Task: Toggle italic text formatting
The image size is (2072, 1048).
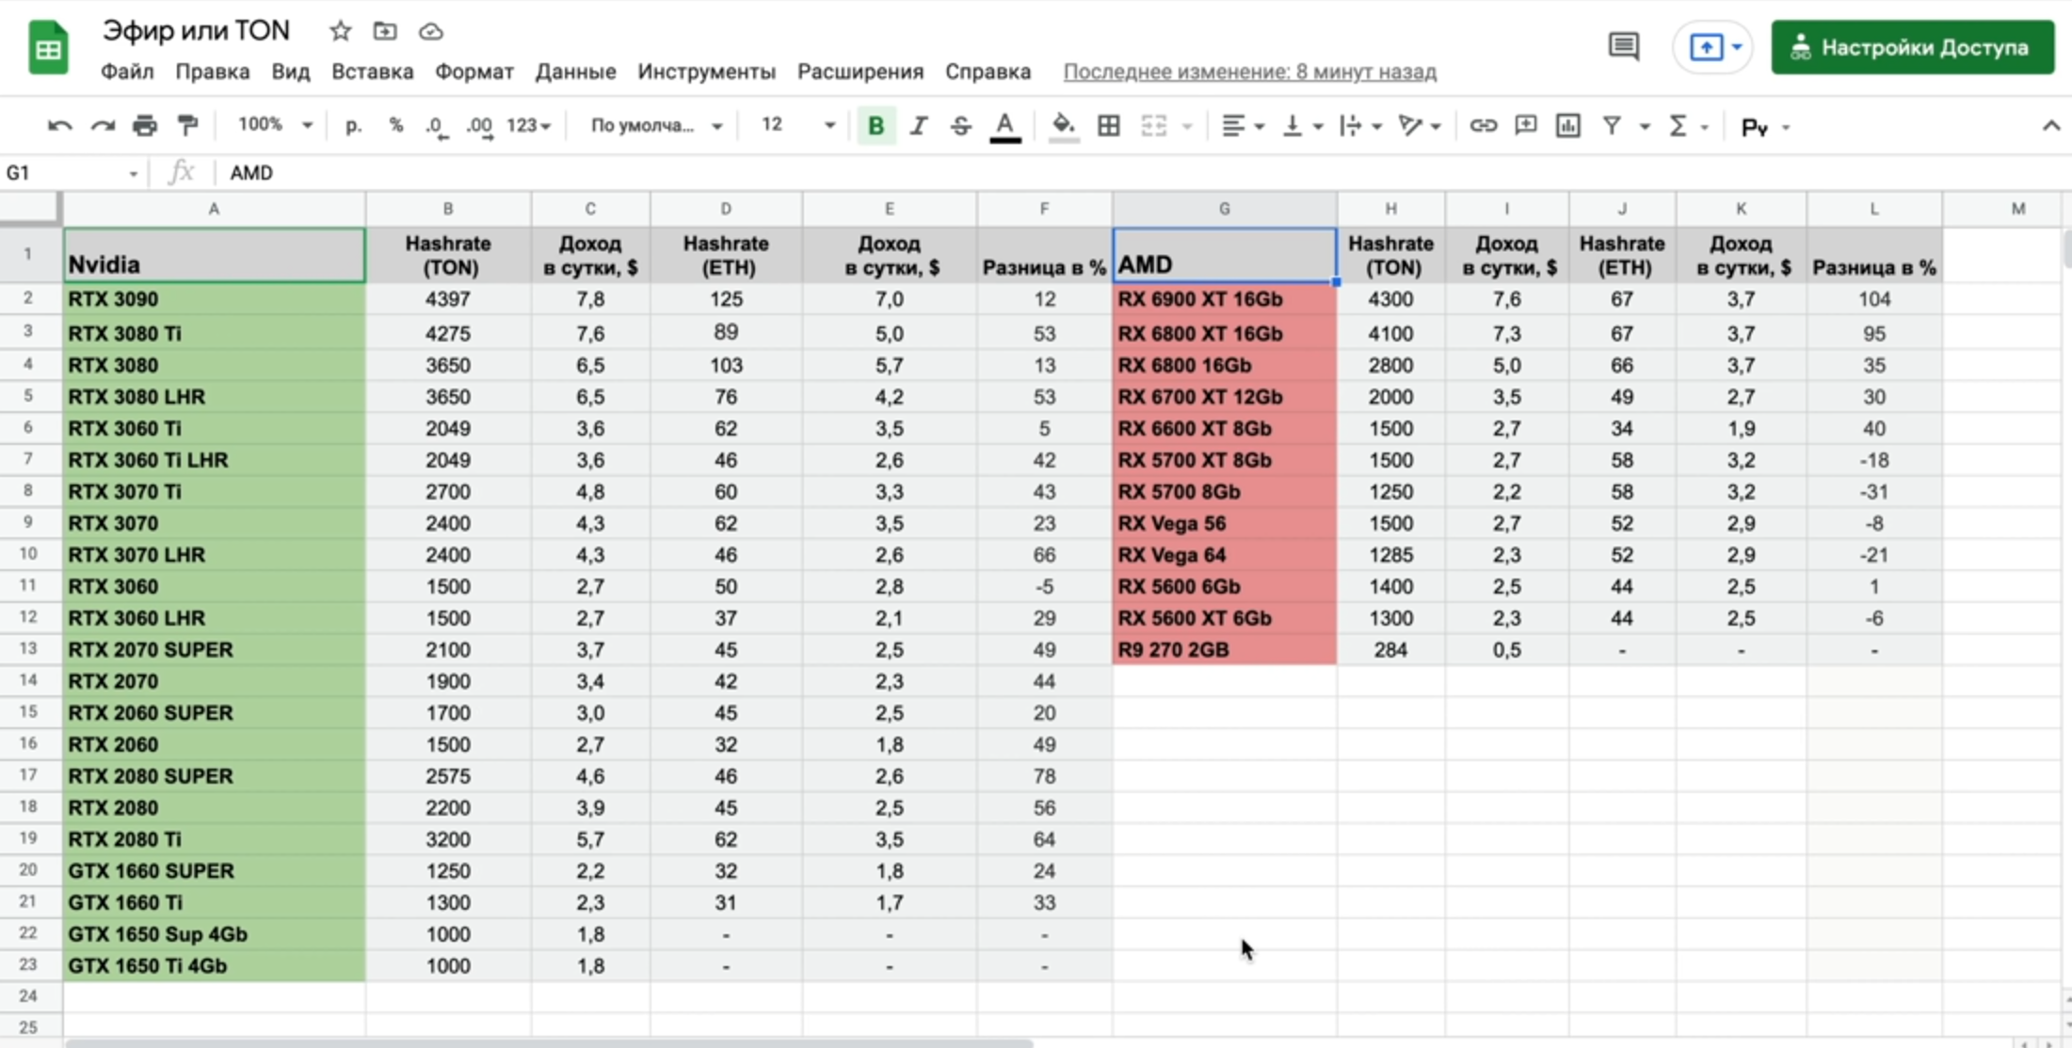Action: [x=919, y=125]
